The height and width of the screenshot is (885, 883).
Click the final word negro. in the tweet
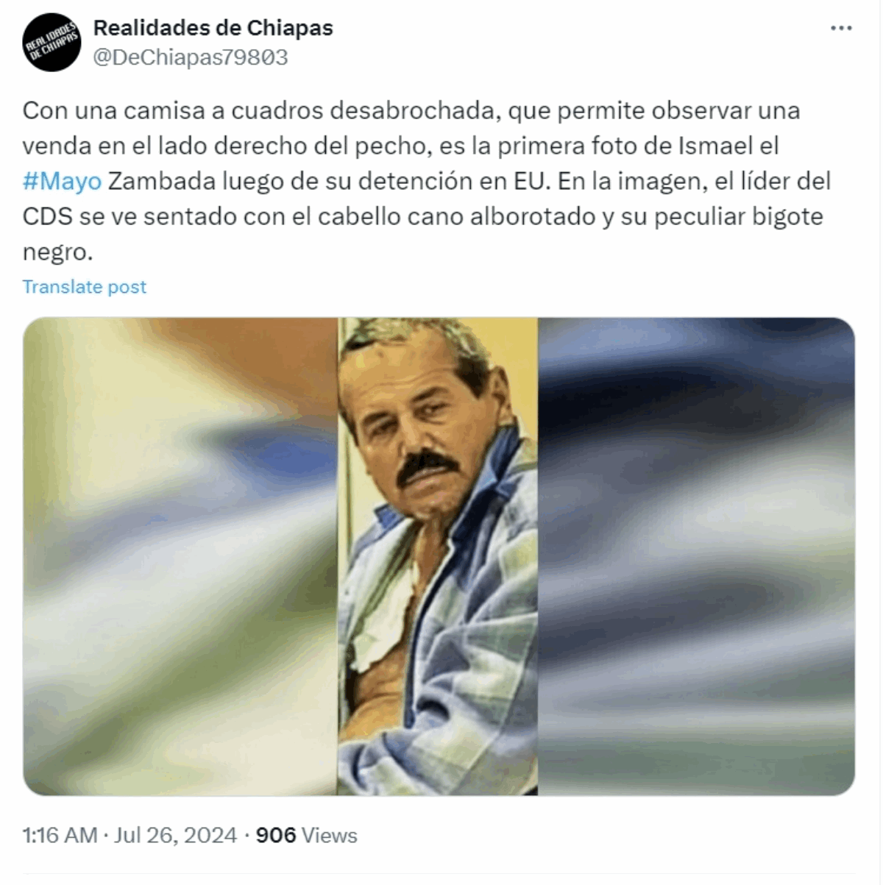pos(58,252)
